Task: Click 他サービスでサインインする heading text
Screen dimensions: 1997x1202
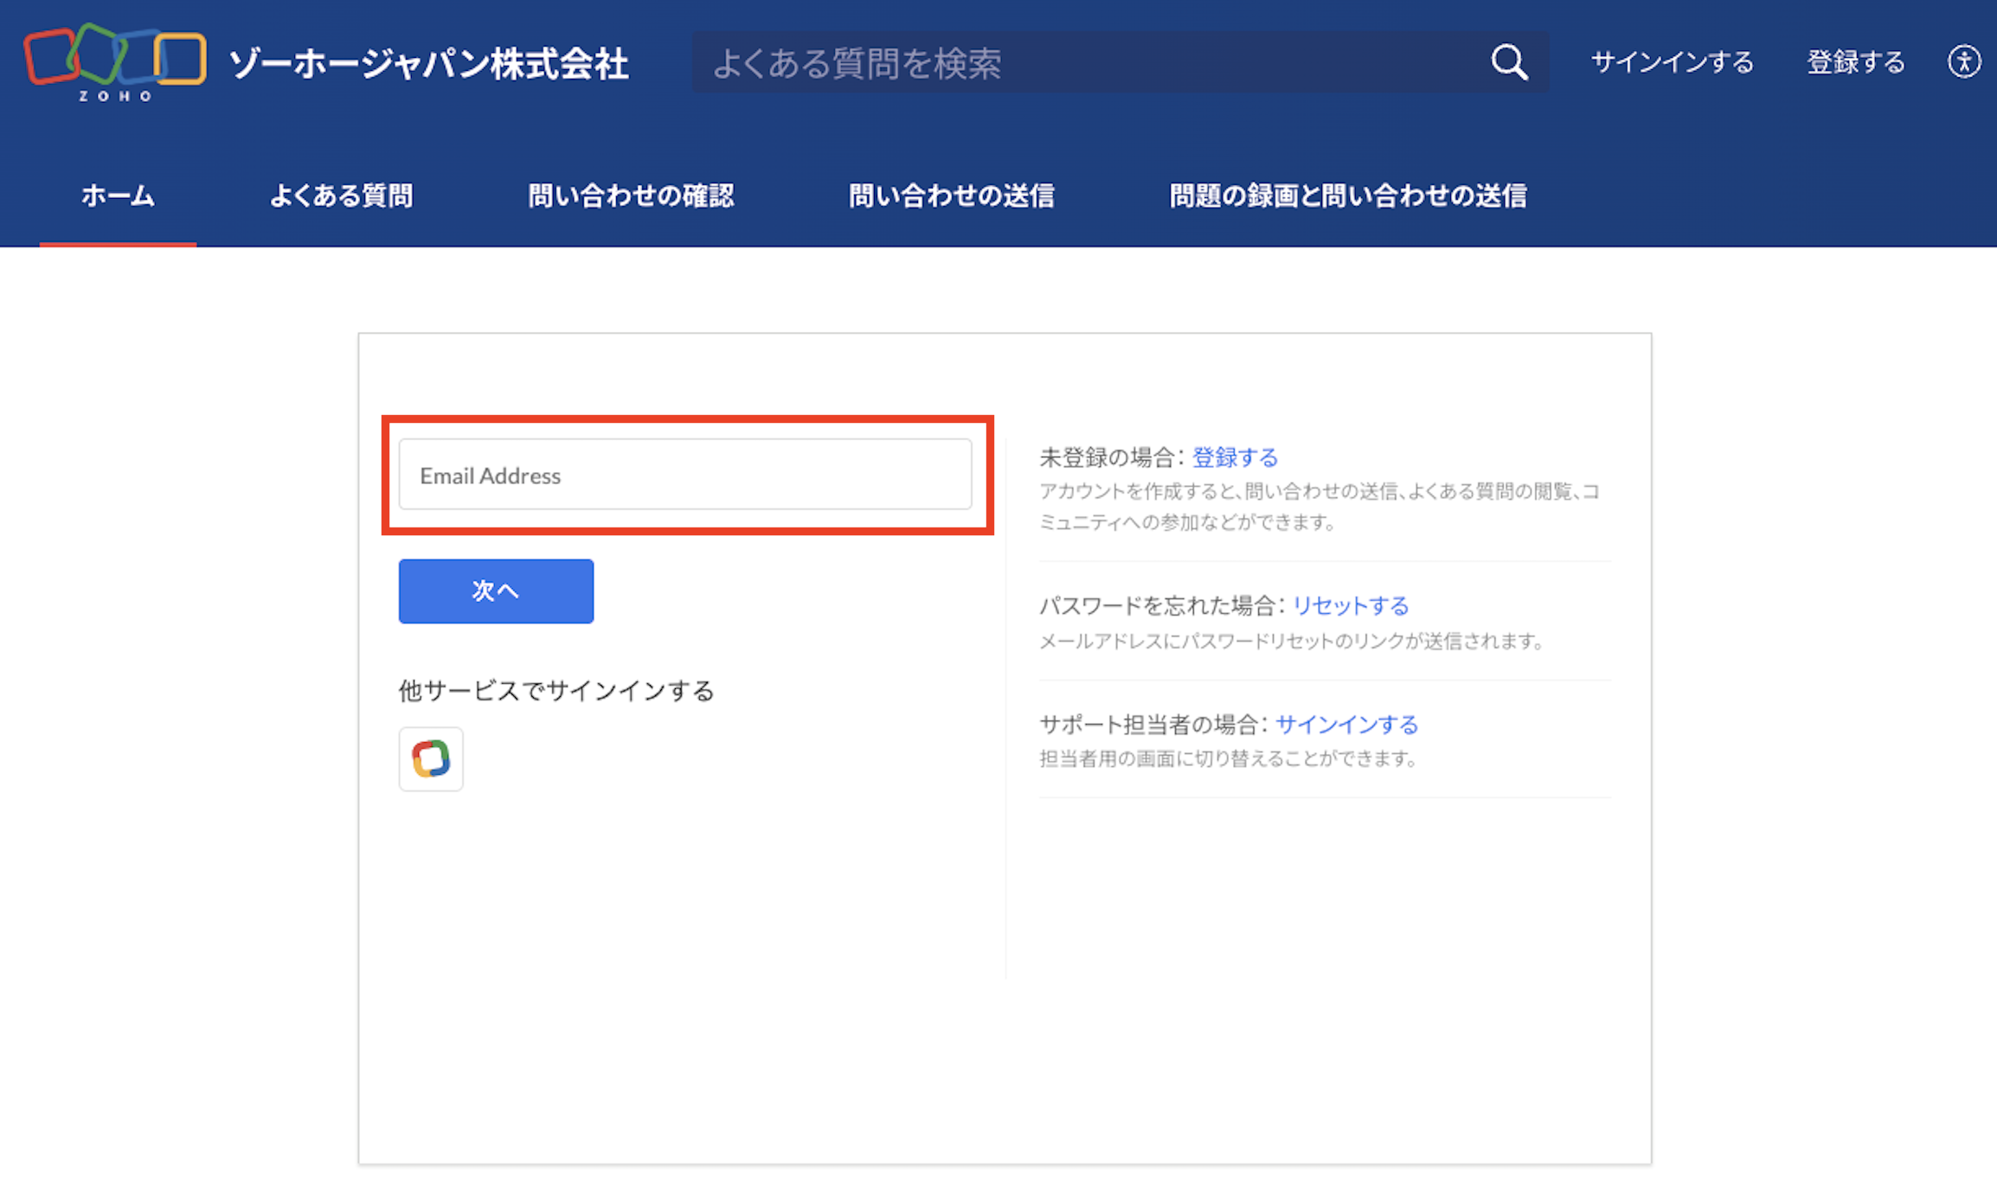Action: (555, 690)
